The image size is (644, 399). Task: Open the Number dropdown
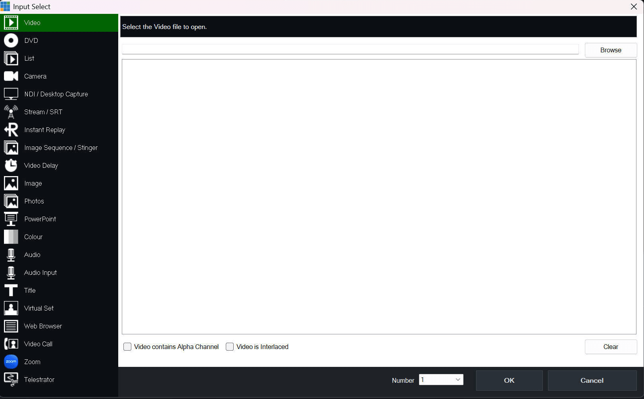(x=441, y=380)
